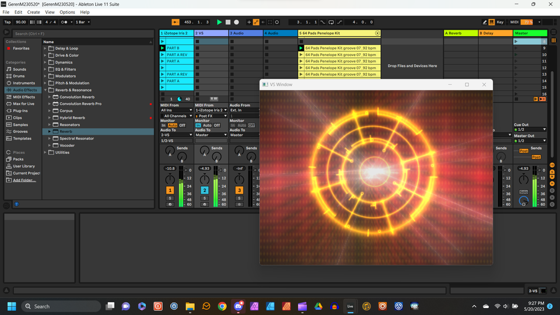
Task: Open File Explorer from the taskbar
Action: pos(190,306)
